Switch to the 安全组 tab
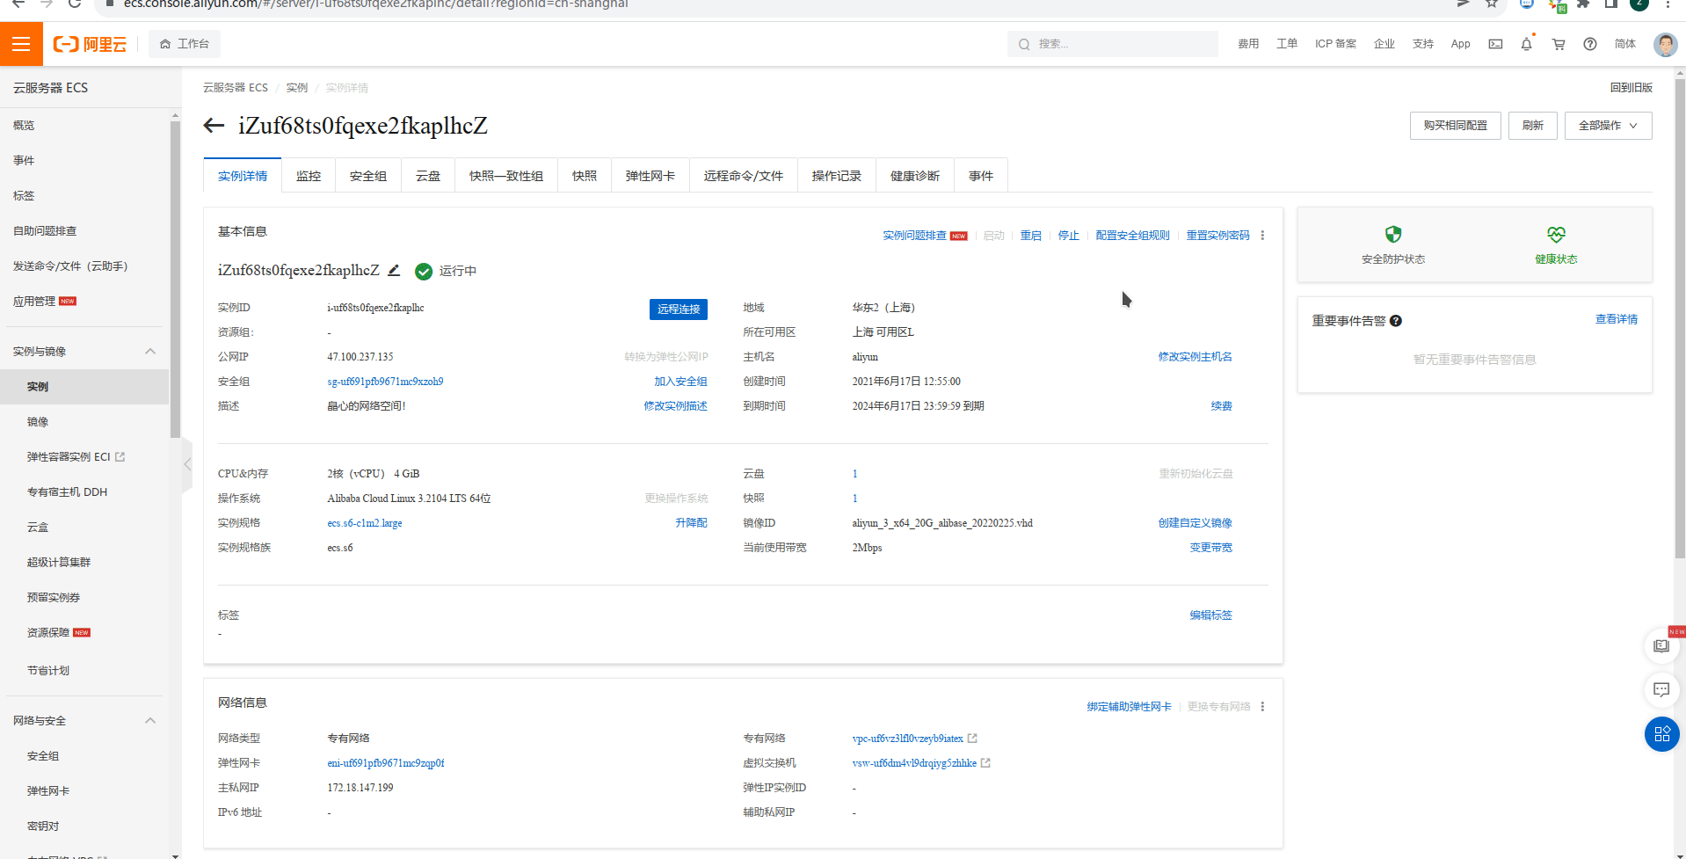 pyautogui.click(x=368, y=176)
